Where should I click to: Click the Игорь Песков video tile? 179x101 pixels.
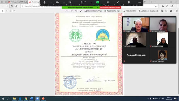[x=136, y=25]
